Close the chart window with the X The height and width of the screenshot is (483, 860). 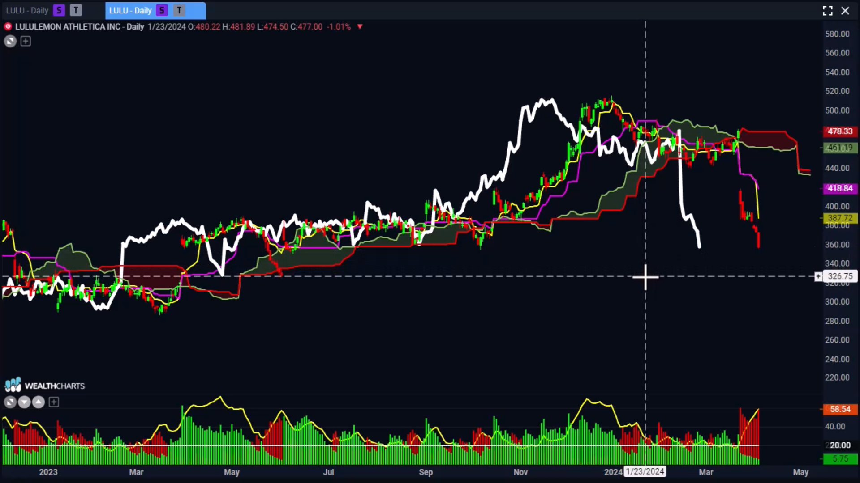[845, 11]
